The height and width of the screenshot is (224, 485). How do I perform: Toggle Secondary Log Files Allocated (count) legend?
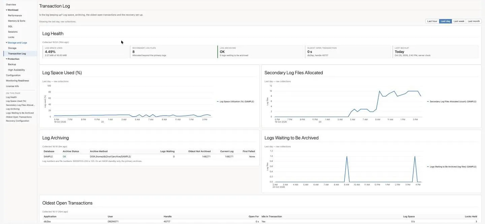(x=452, y=101)
